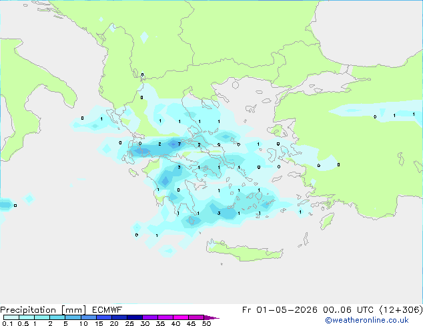Choose the 40–45 mm bright pink swatch

(181, 317)
